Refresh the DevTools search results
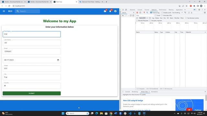207x116 pixels. [131, 15]
